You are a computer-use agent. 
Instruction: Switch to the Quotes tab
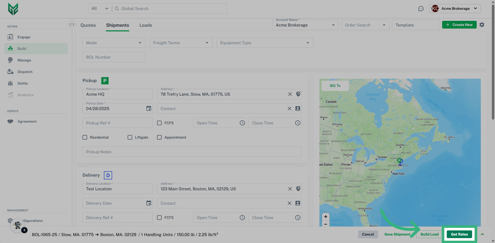[x=88, y=25]
